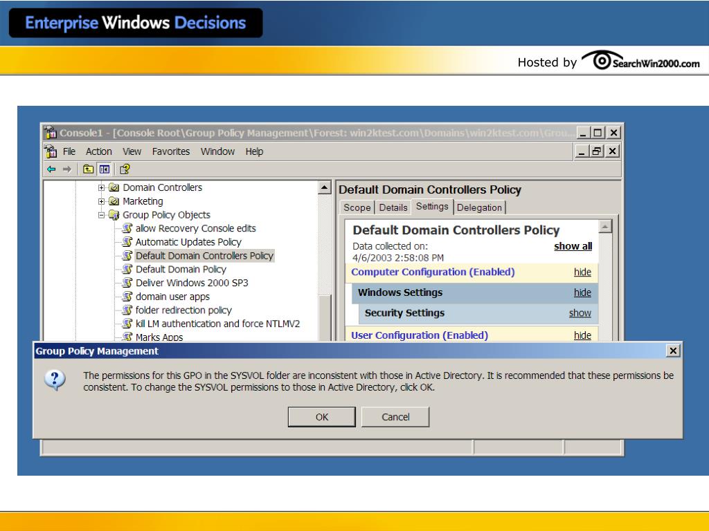The image size is (709, 531).
Task: Click the Marketing OU folder icon
Action: [x=114, y=201]
